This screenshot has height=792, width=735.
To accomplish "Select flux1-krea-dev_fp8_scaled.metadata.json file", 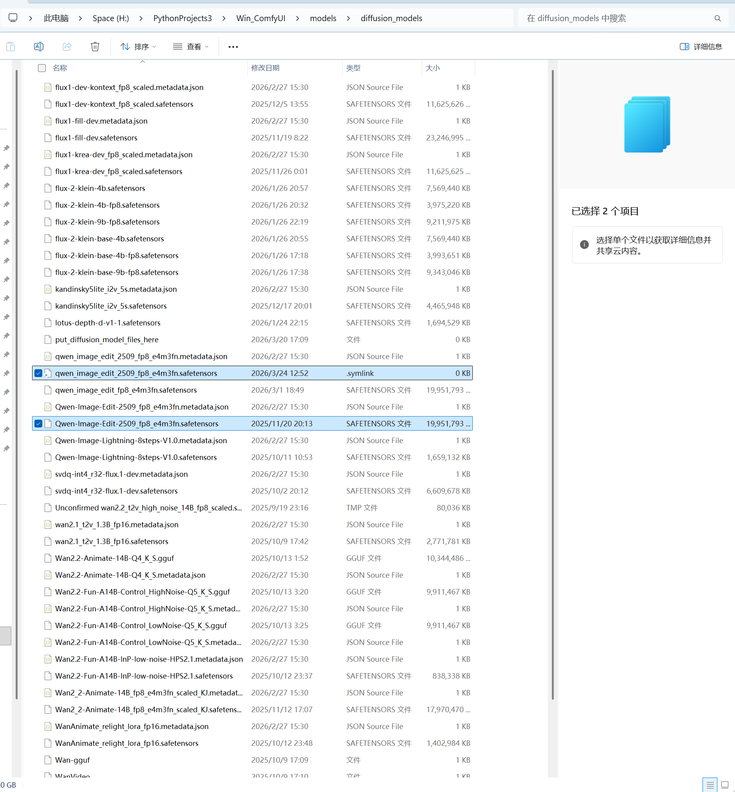I will (x=252, y=154).
